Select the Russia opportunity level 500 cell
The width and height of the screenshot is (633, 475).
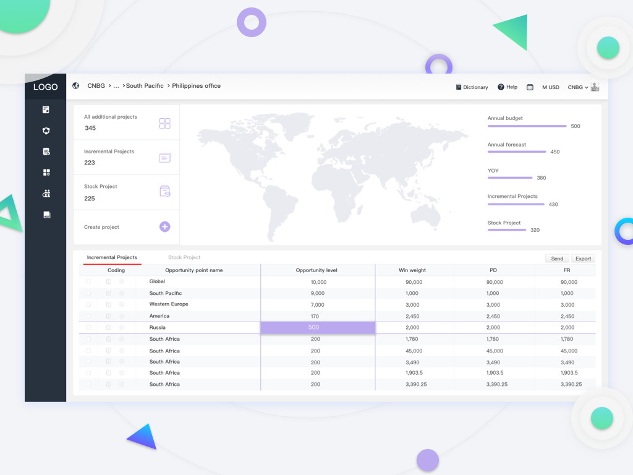[313, 327]
